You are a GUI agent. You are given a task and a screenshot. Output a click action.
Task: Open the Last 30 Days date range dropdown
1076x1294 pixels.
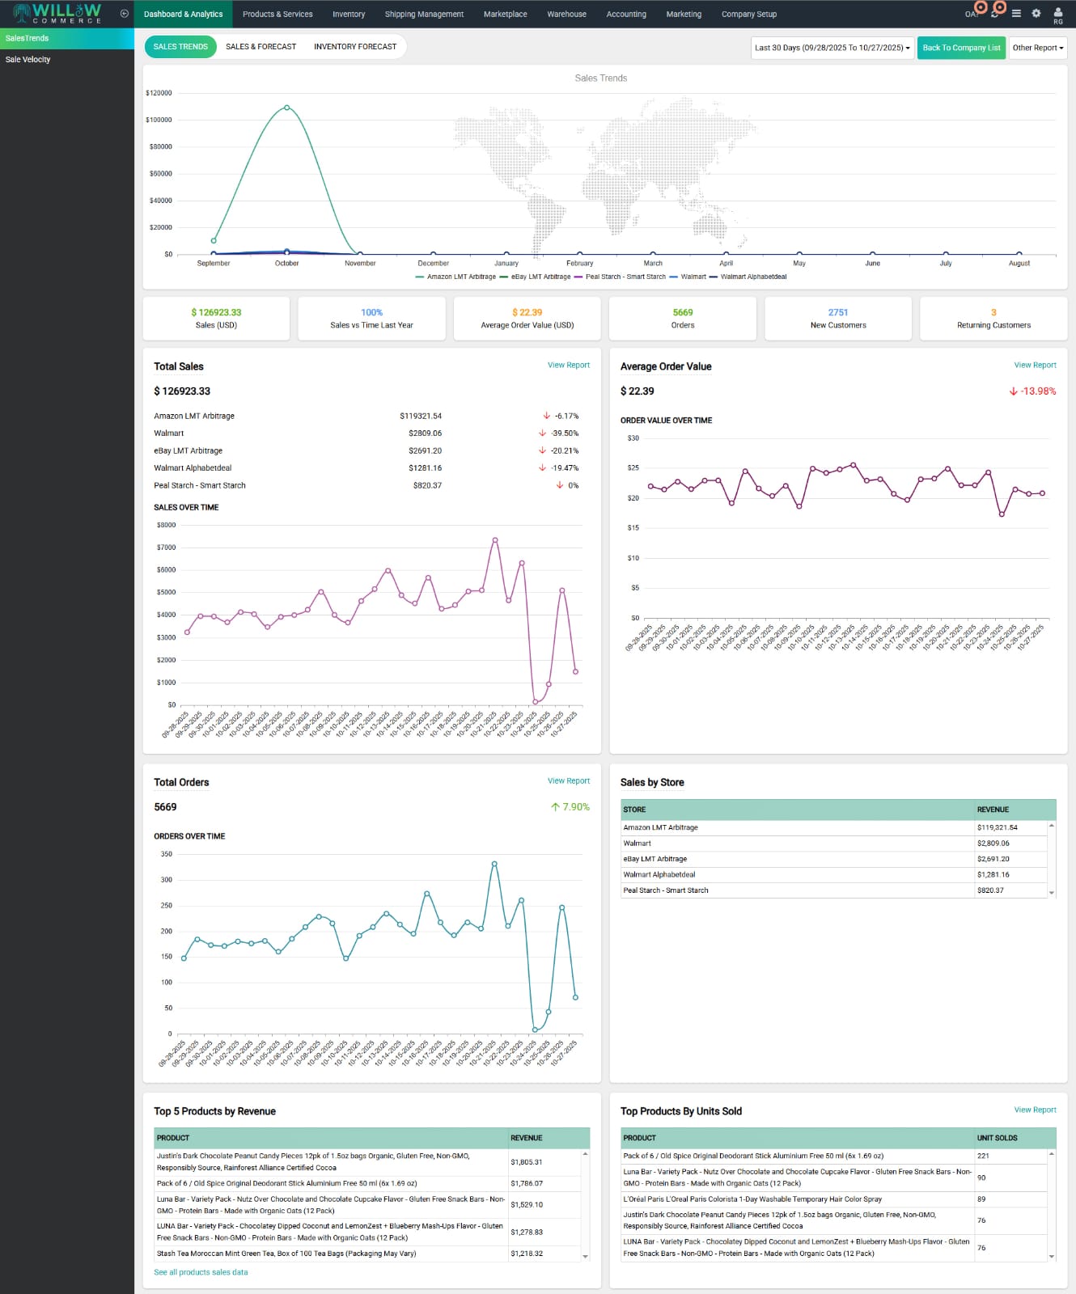832,48
